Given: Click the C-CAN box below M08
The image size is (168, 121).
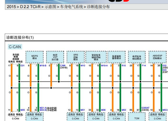Looking at the screenshot, I should (96, 117).
